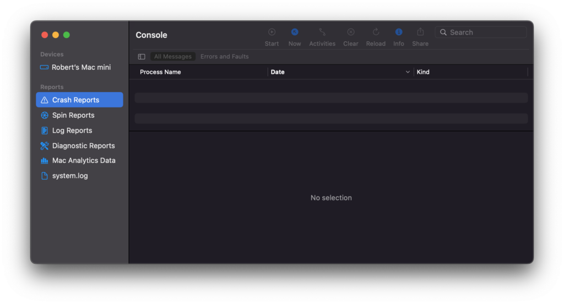Open Spin Reports in sidebar

[x=73, y=115]
